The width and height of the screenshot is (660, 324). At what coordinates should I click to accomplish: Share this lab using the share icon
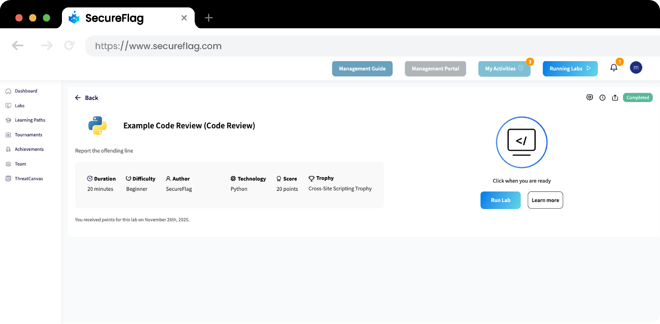click(x=615, y=97)
